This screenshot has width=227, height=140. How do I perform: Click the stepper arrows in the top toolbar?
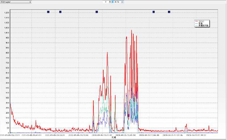(122, 2)
